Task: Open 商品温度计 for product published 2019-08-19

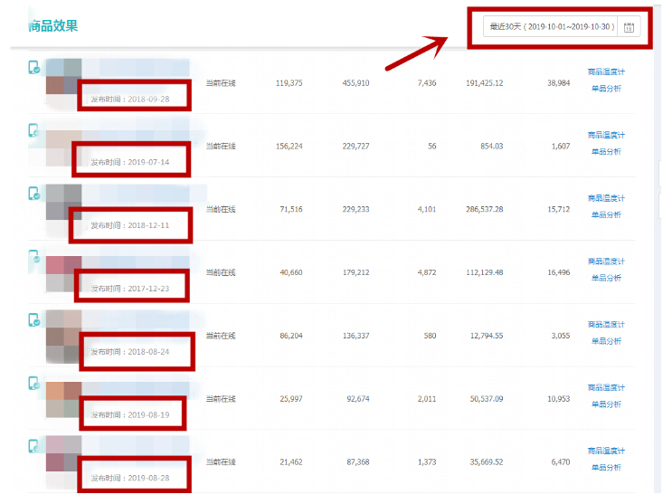Action: 605,387
